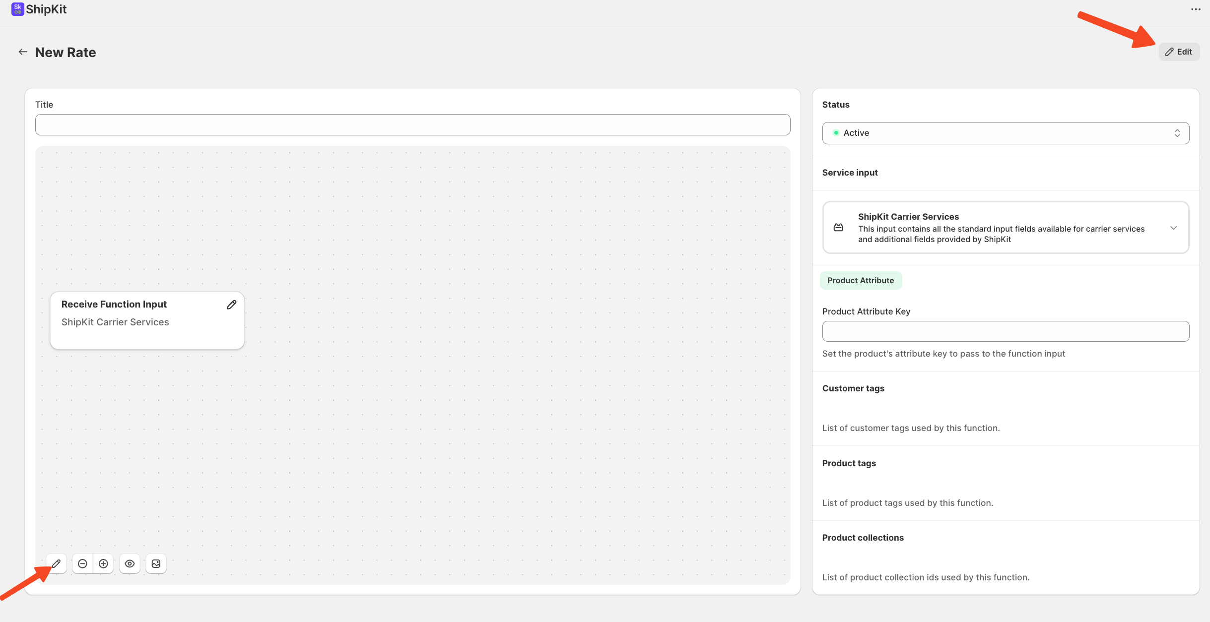Click the New Rate page heading

[x=66, y=53]
